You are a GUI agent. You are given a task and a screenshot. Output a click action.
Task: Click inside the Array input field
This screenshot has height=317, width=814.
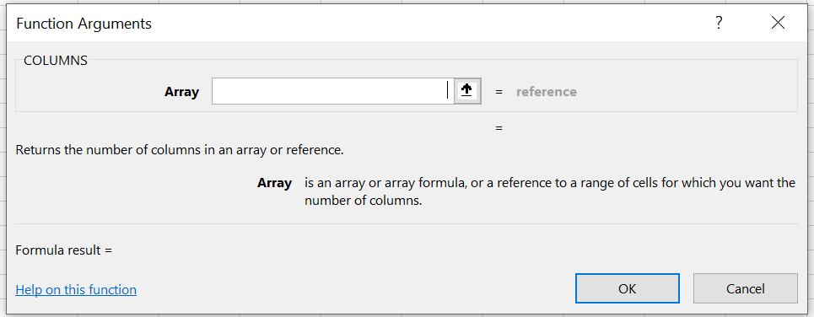(x=332, y=91)
